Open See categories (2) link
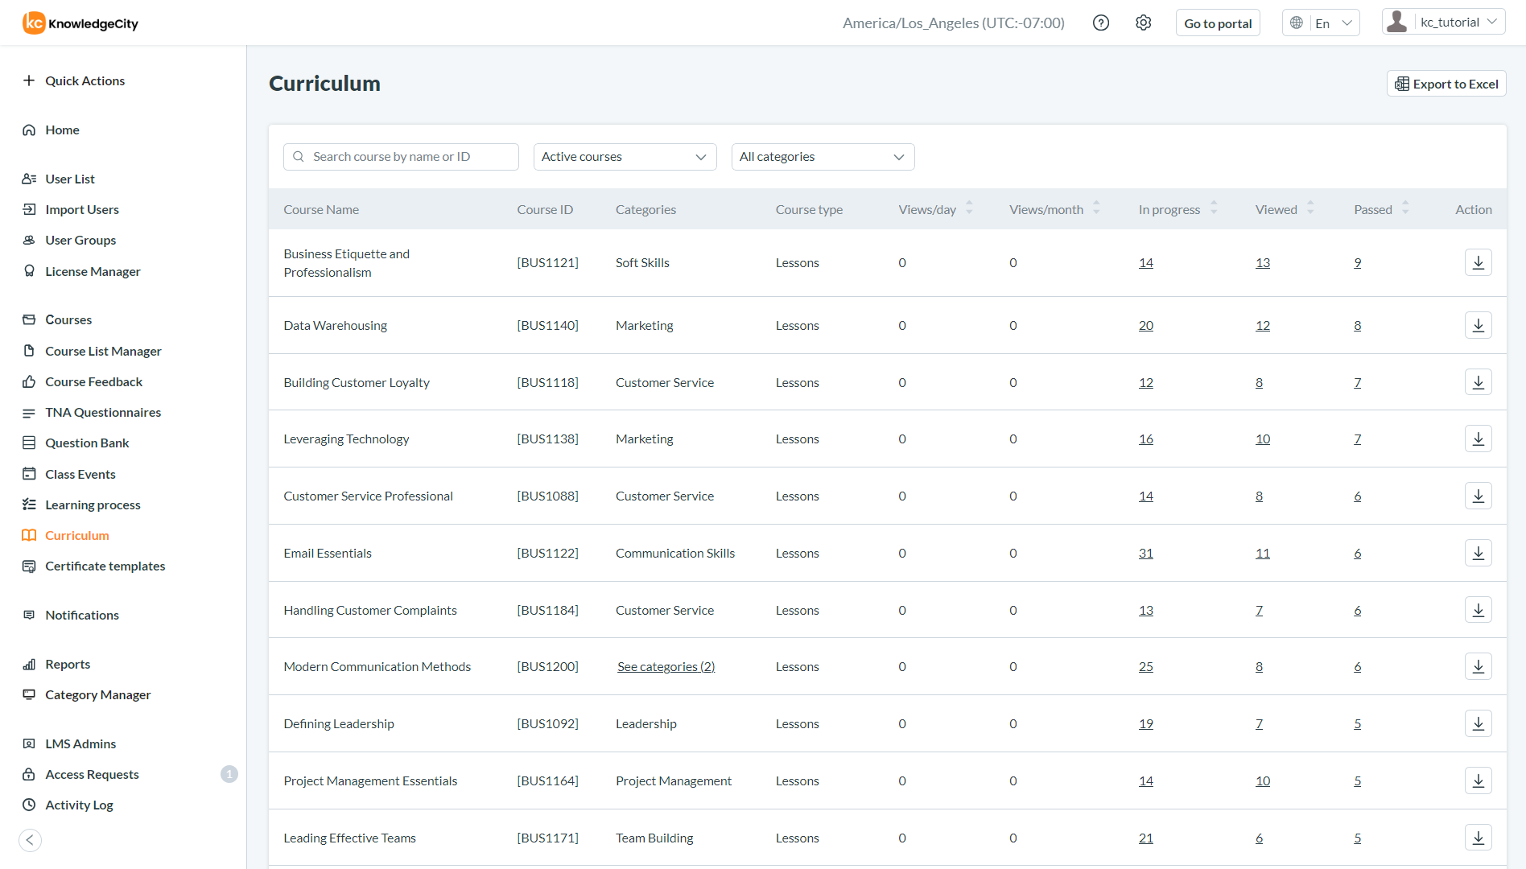 click(666, 666)
